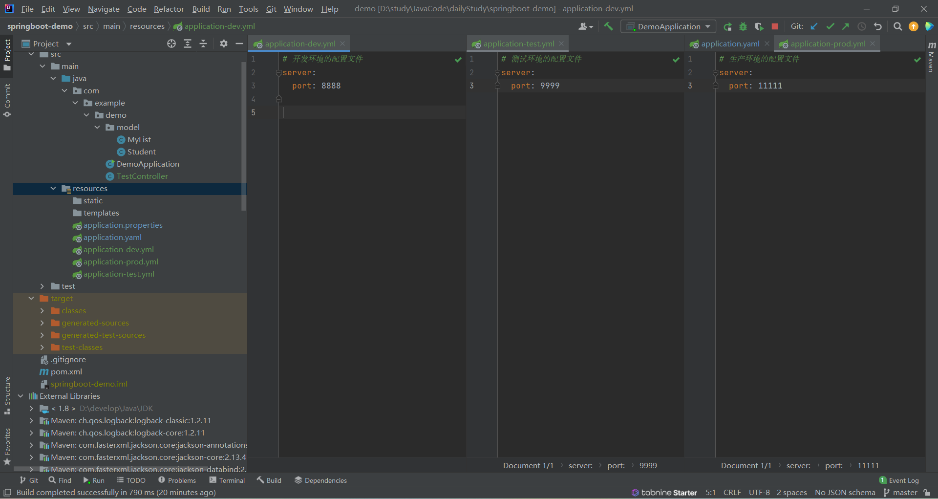Select opened file target icon in Project panel

[171, 43]
